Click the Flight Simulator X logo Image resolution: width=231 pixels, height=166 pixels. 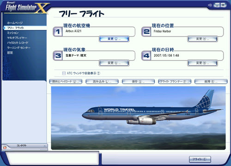pyautogui.click(x=26, y=8)
